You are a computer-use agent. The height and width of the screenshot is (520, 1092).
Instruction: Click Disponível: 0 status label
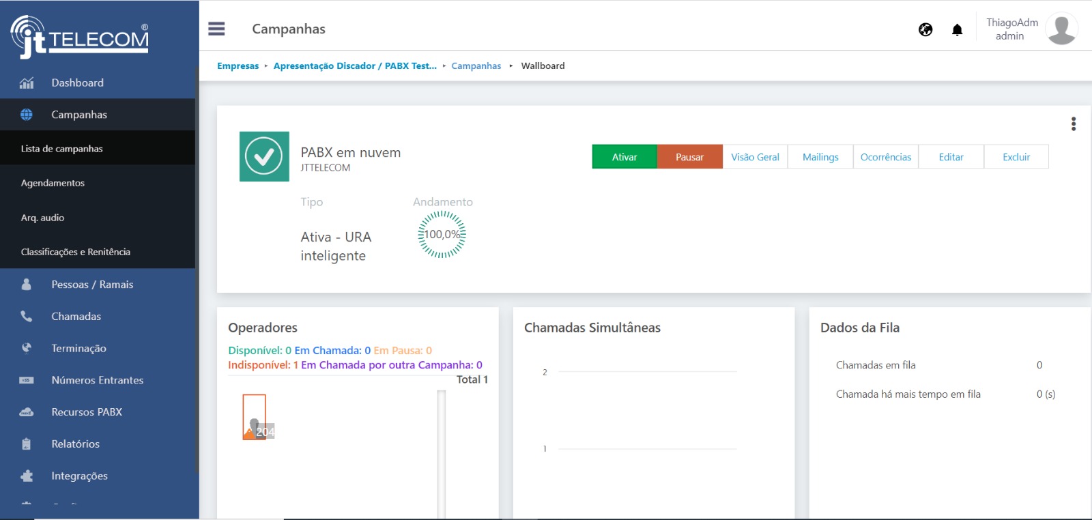click(260, 350)
